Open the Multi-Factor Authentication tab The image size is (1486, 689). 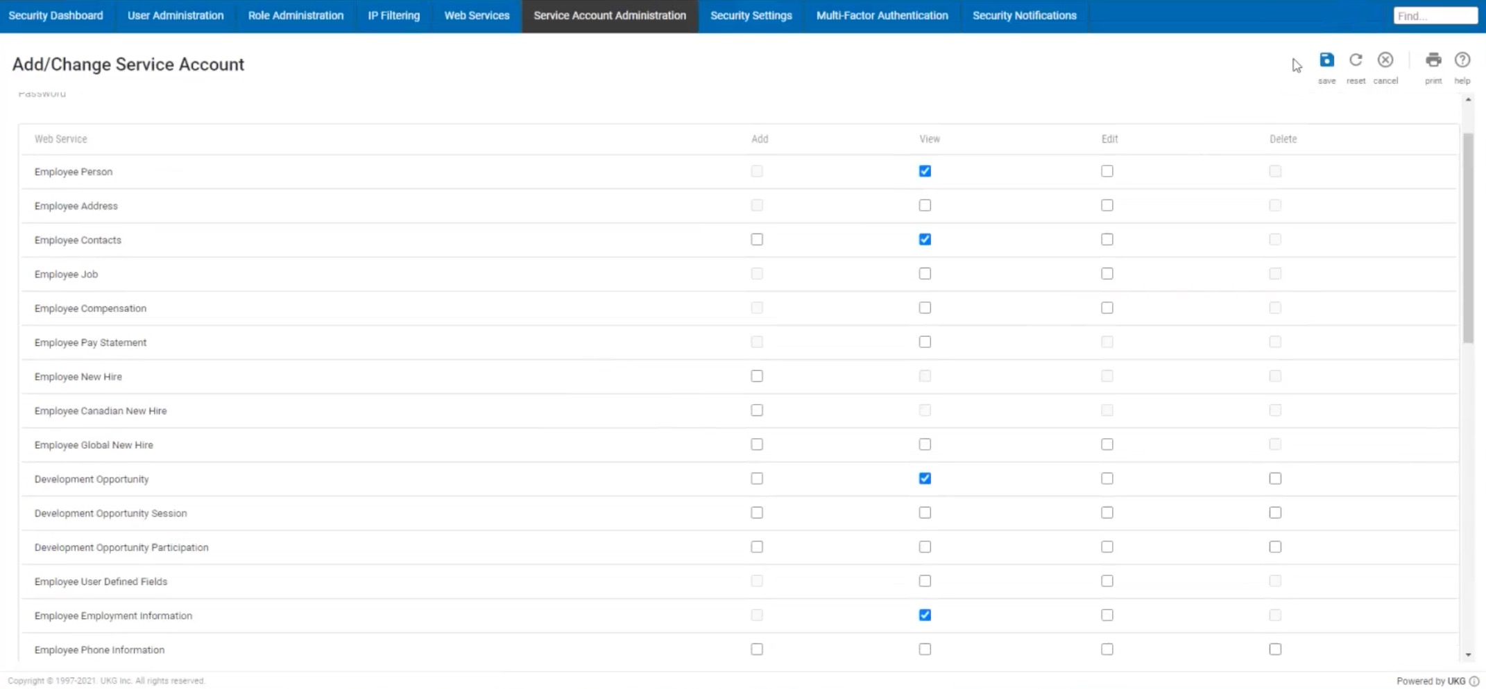click(882, 15)
